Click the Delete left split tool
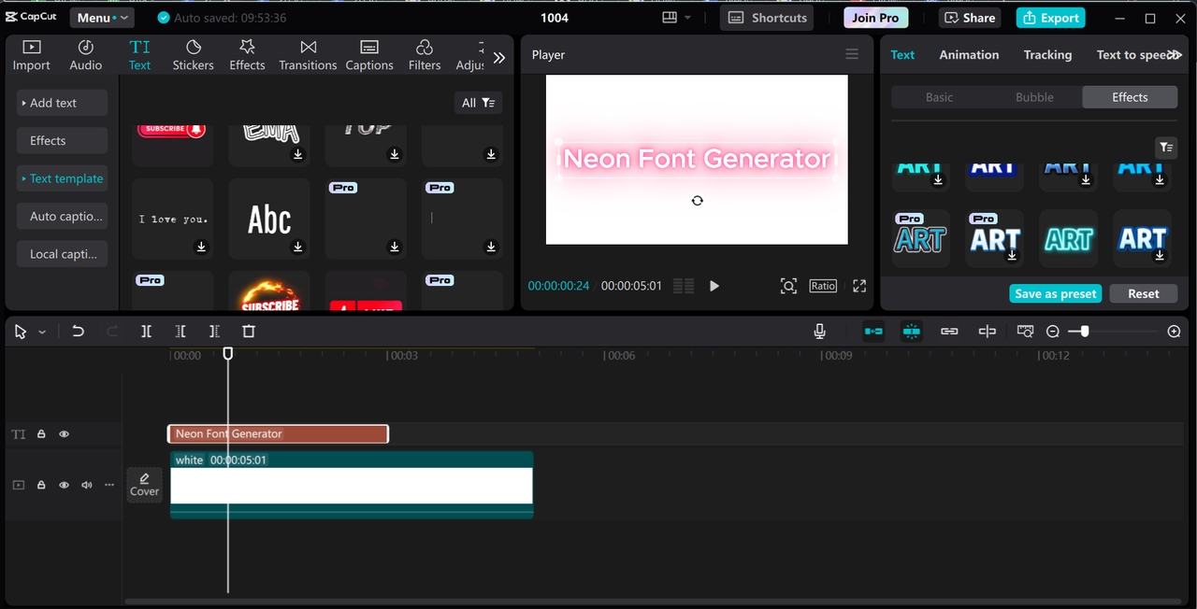This screenshot has height=609, width=1197. 180,332
